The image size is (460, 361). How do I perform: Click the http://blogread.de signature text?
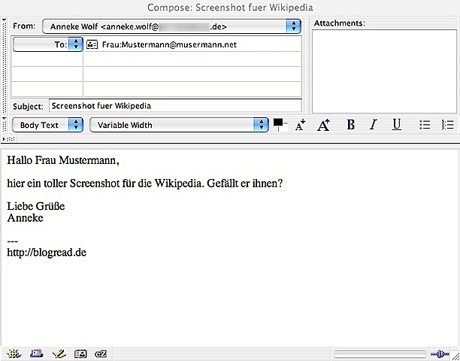[47, 253]
